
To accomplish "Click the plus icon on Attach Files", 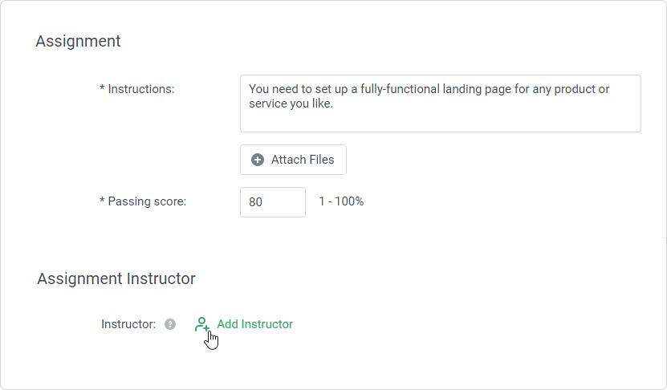I will 258,160.
